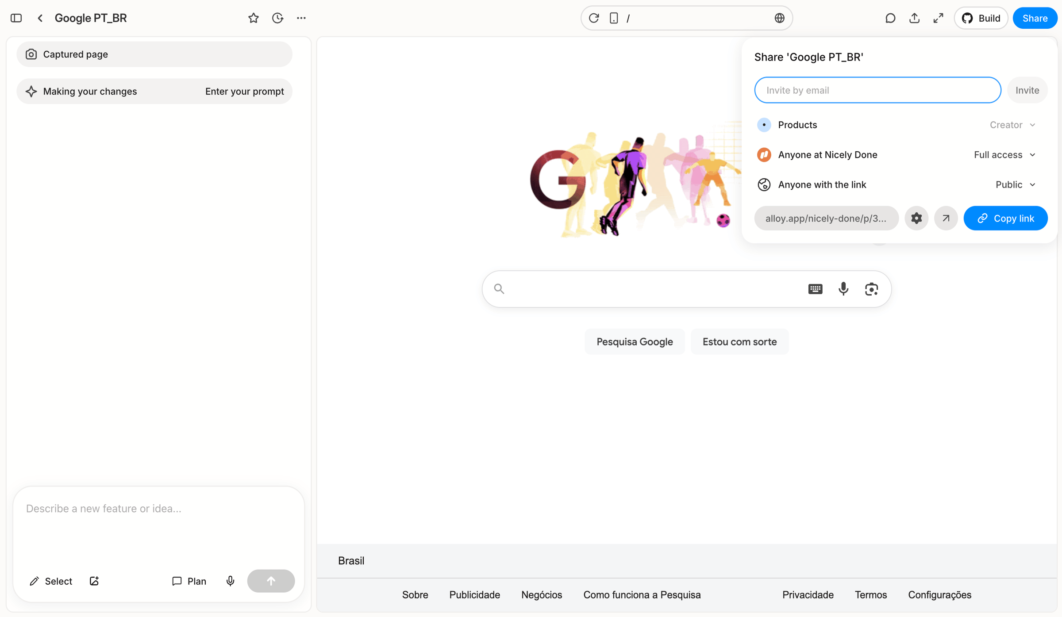Open the Captured page entry
This screenshot has height=617, width=1062.
point(154,54)
